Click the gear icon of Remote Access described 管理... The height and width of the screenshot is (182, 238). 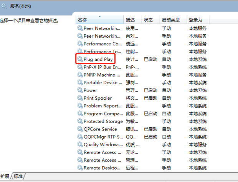[80, 160]
